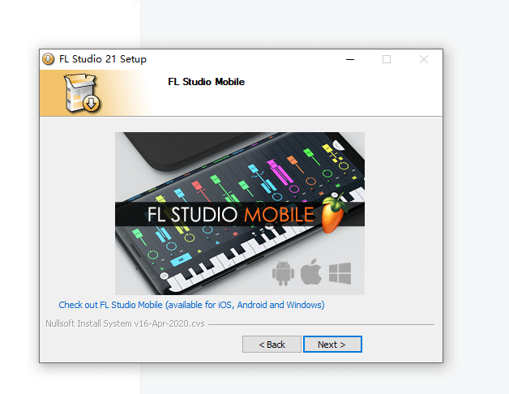Minimize the FL Studio 21 Setup window
Viewport: 509px width, 394px height.
350,59
